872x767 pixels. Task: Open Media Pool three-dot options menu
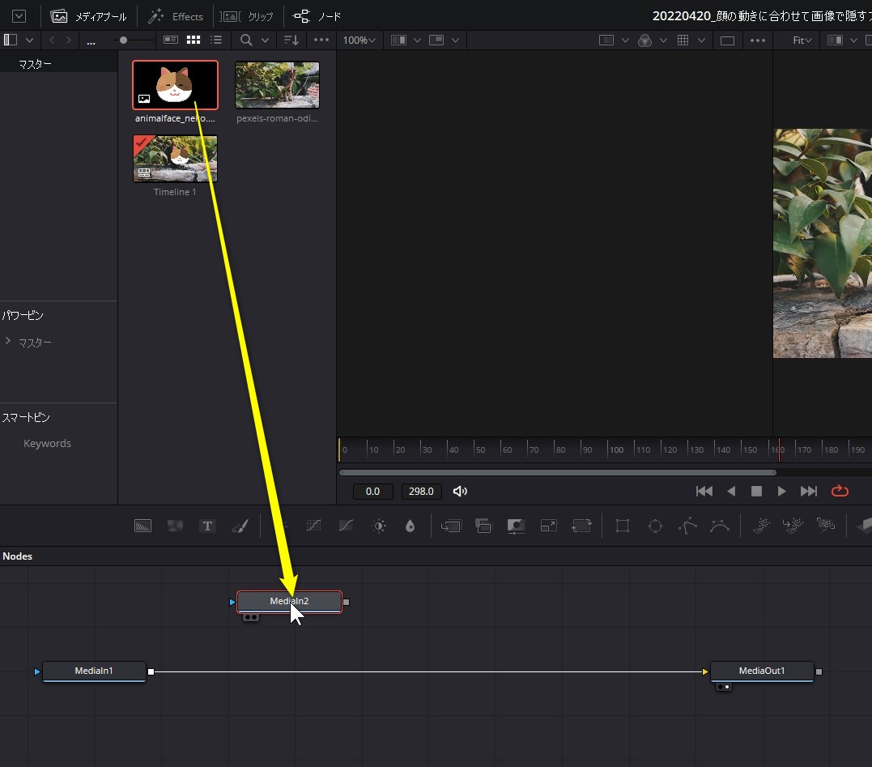[x=321, y=40]
